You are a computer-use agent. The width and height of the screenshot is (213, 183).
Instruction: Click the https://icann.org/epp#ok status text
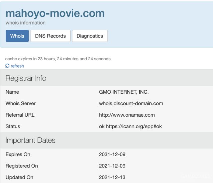coord(134,126)
